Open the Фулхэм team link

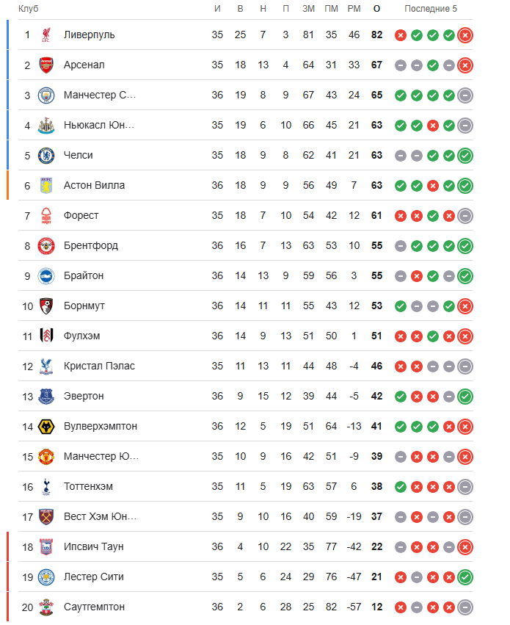click(x=81, y=336)
